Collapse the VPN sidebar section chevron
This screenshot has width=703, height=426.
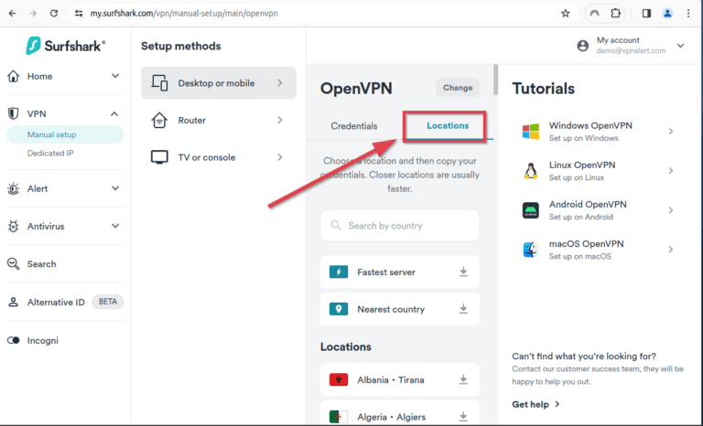click(x=114, y=113)
